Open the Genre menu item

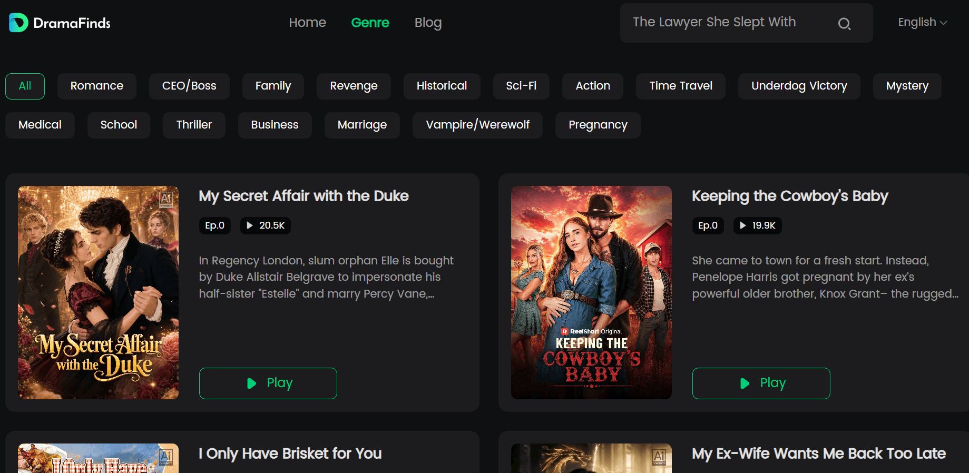pyautogui.click(x=370, y=23)
